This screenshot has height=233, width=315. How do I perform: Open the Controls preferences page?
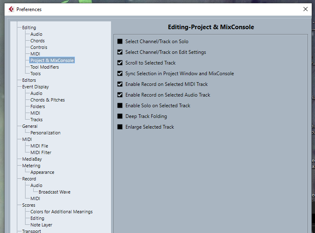click(39, 47)
